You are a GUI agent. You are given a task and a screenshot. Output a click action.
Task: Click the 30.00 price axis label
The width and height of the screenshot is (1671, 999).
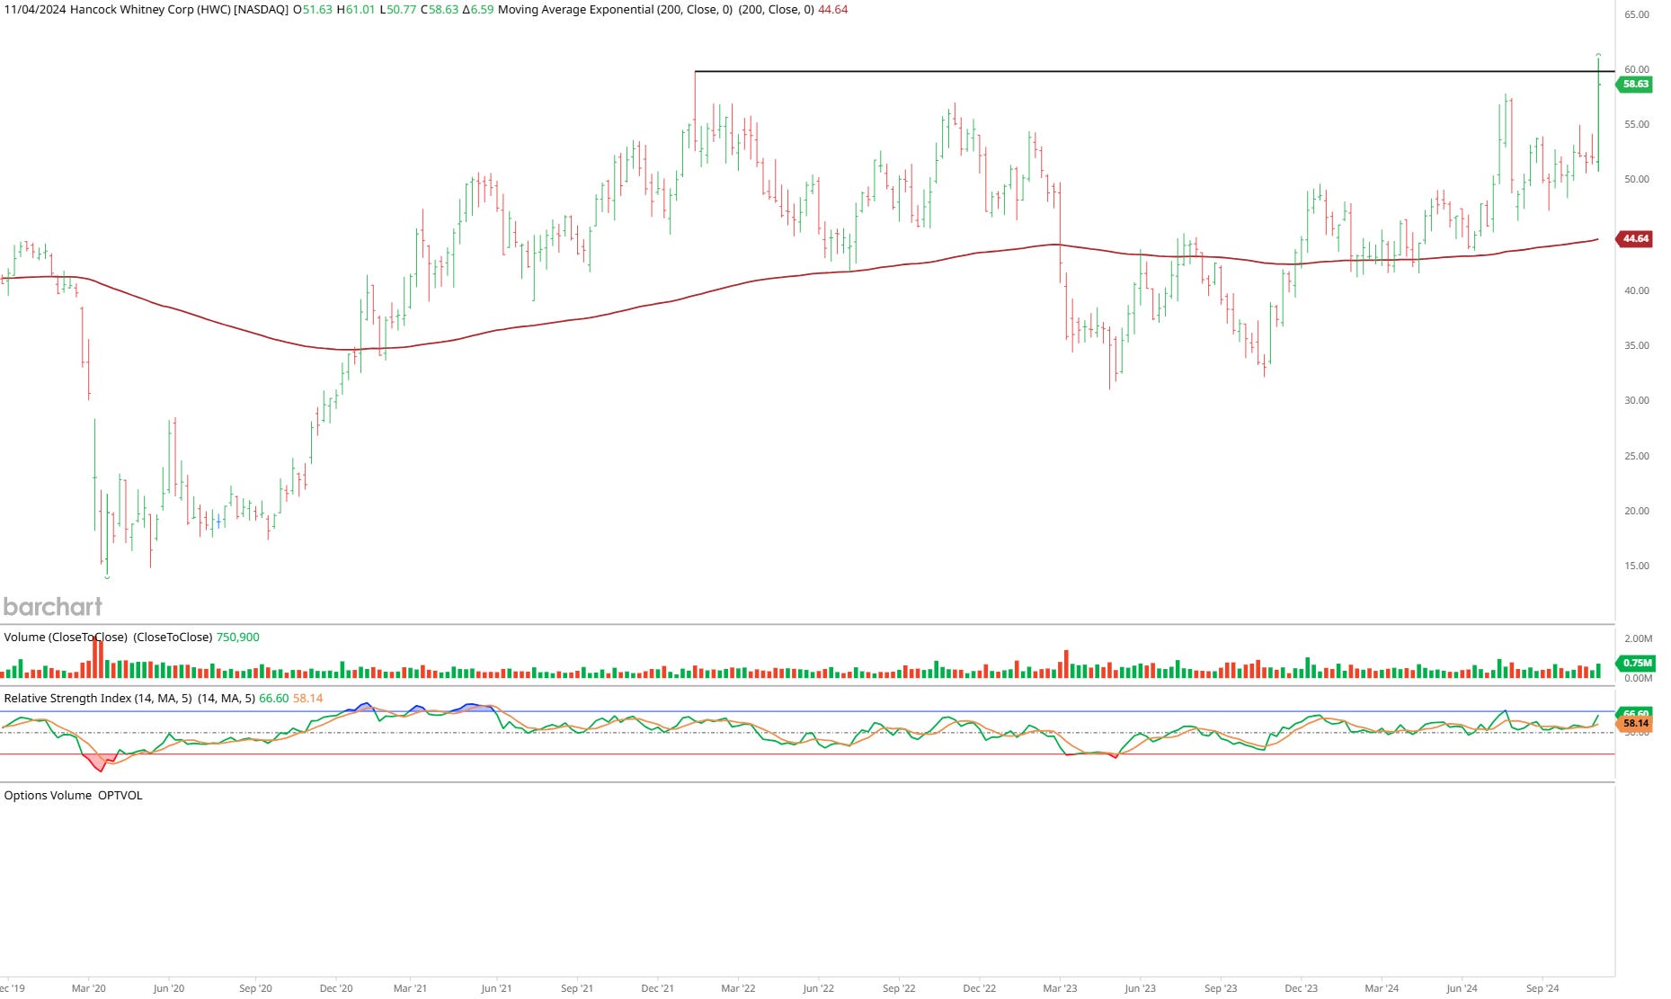[x=1637, y=401]
